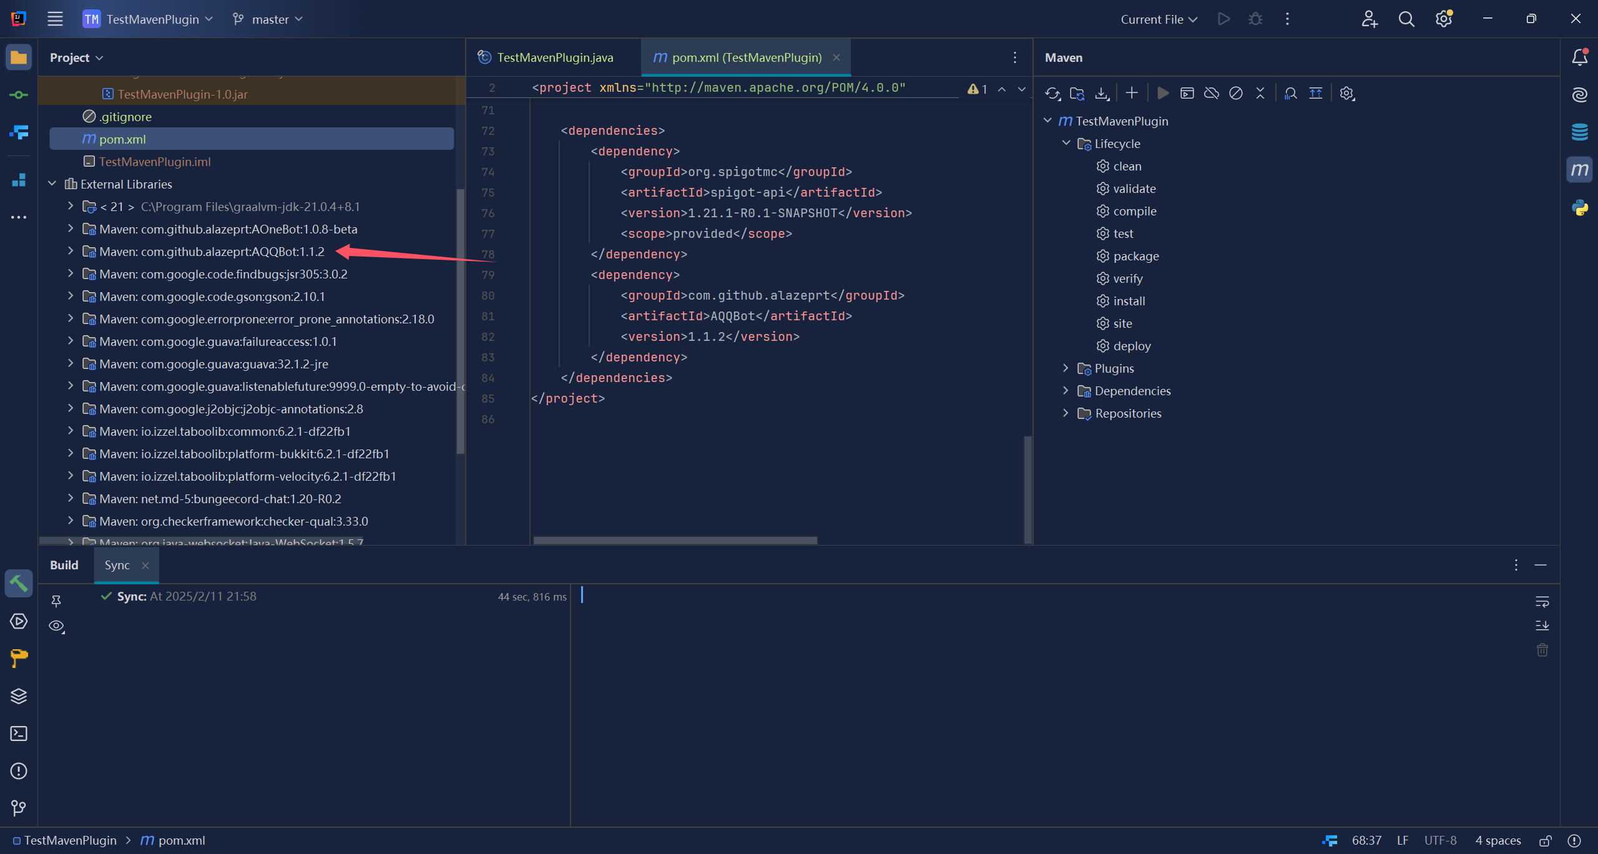Reload all Maven projects icon
Image resolution: width=1598 pixels, height=854 pixels.
(x=1052, y=94)
